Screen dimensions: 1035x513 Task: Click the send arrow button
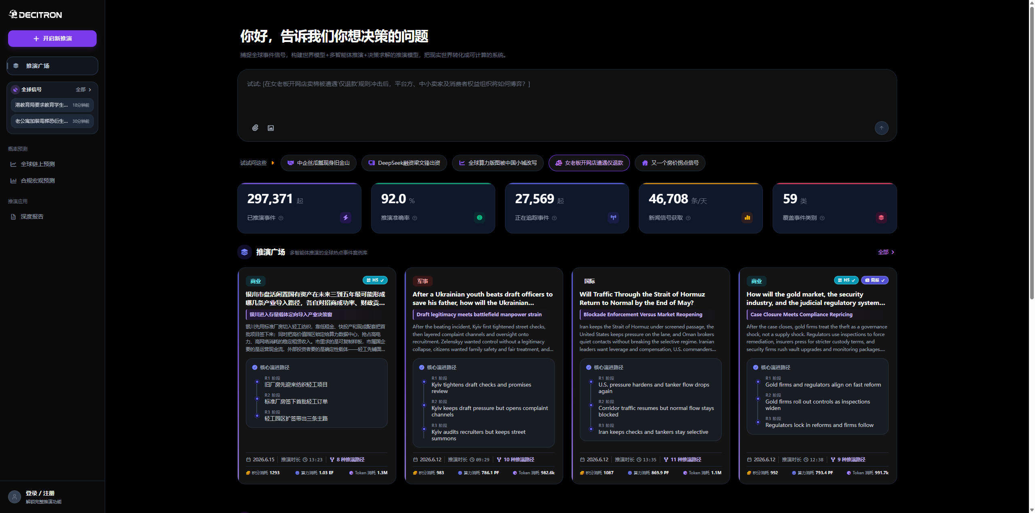coord(881,128)
